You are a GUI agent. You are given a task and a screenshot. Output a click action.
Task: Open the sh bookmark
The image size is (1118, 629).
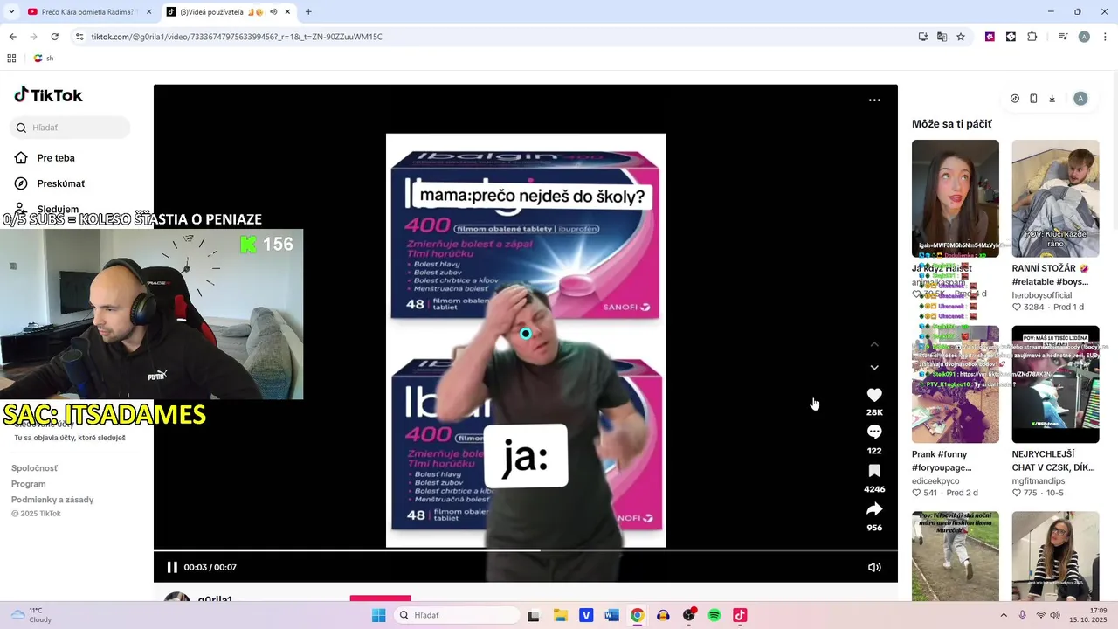44,59
